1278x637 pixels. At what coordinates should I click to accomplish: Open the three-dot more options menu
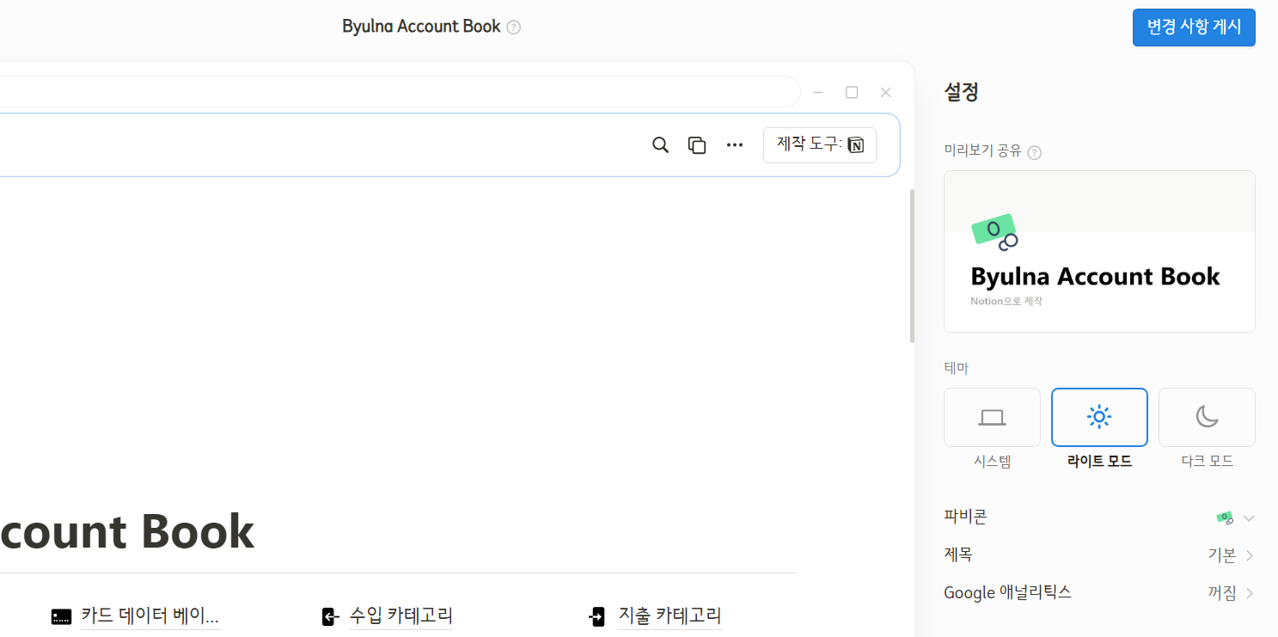click(x=734, y=145)
